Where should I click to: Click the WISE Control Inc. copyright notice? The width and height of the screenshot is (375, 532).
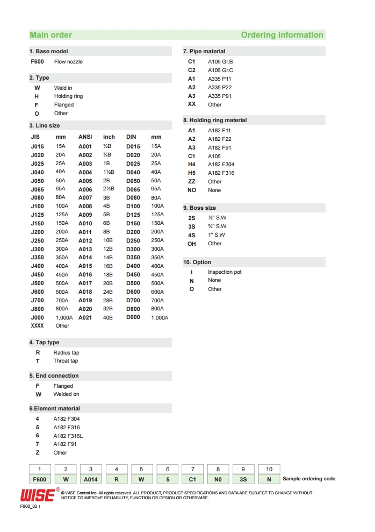click(x=186, y=495)
